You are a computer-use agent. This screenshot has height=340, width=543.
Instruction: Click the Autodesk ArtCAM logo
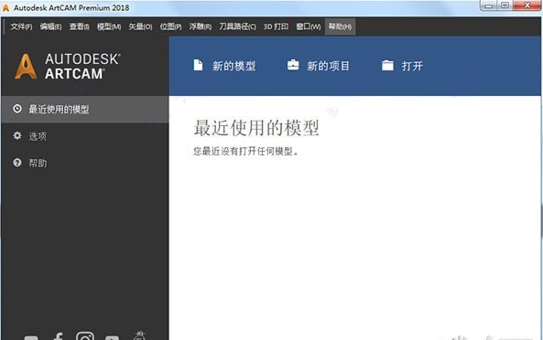(68, 66)
